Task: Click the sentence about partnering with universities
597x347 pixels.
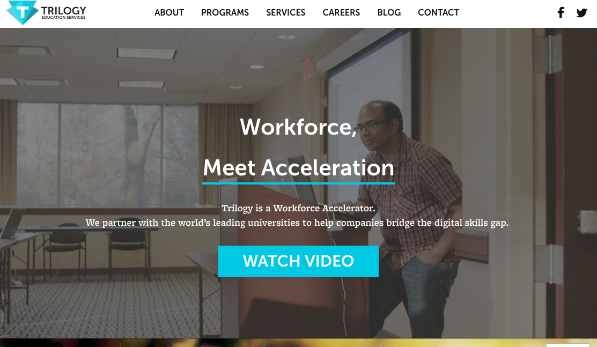Action: (297, 223)
